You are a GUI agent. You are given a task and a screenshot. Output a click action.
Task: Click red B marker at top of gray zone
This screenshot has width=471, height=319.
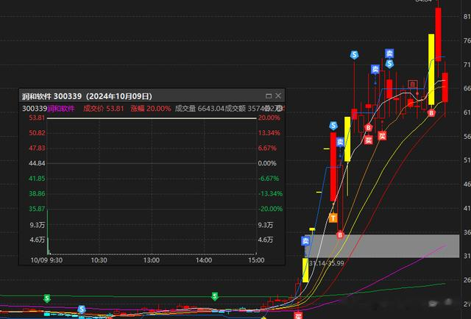340,234
